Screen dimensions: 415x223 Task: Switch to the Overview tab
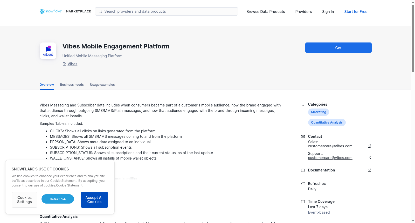coord(47,85)
